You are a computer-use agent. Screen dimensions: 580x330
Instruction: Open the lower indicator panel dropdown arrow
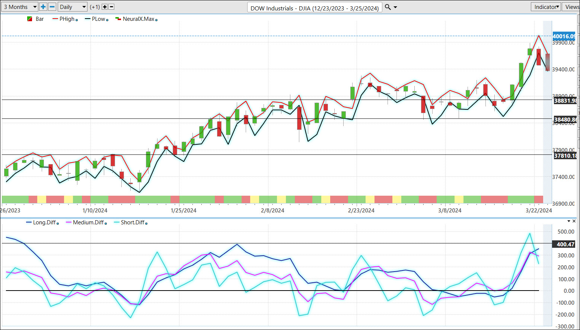click(569, 221)
